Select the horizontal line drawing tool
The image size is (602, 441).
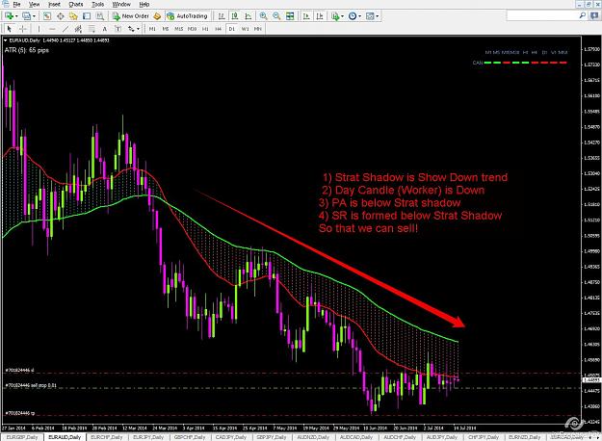(x=52, y=29)
